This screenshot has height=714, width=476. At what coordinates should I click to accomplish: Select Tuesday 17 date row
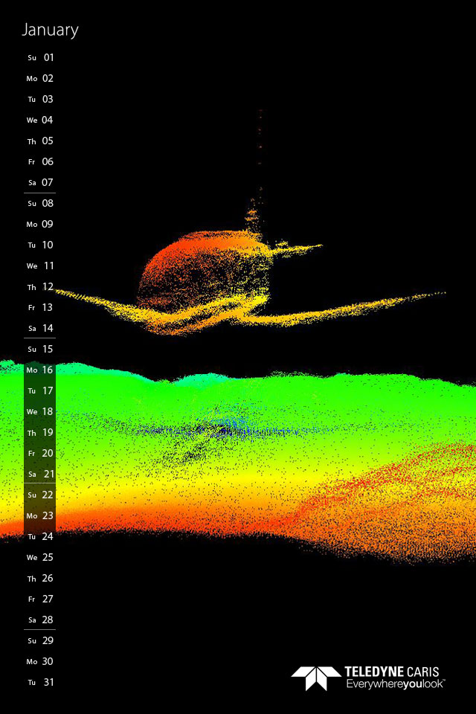(x=40, y=390)
